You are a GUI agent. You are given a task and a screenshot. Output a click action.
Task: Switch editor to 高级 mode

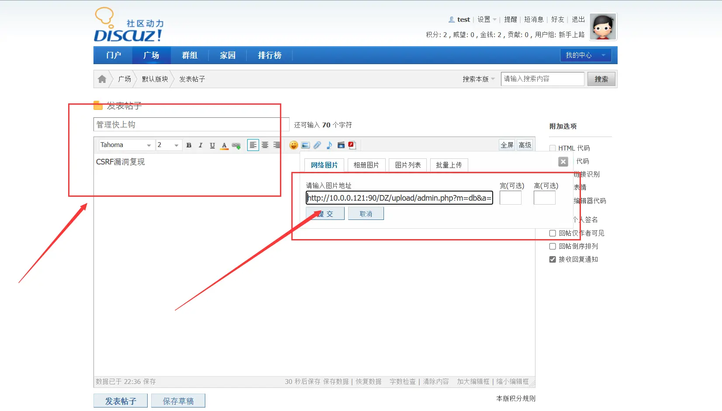525,145
